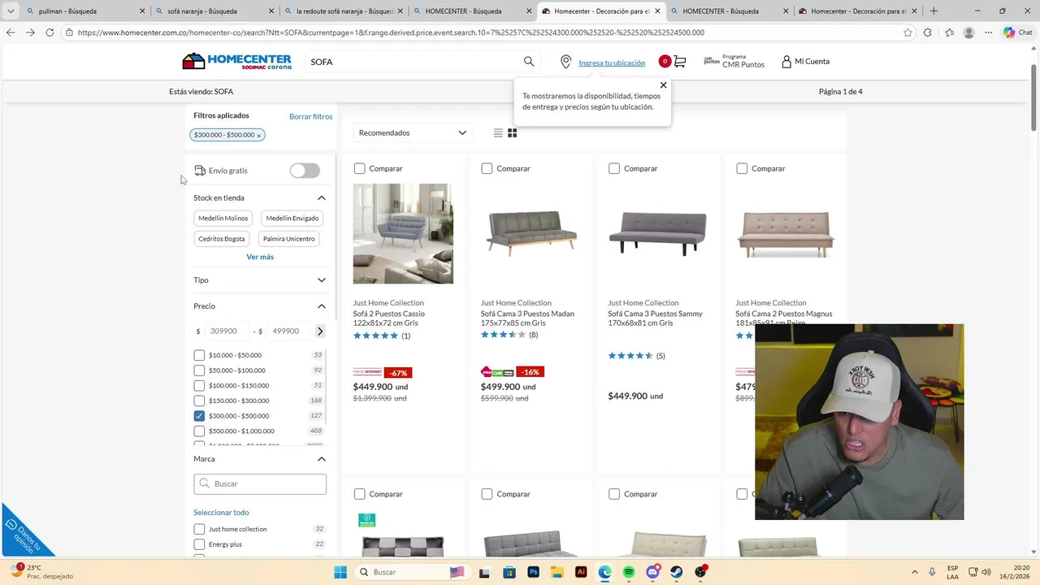This screenshot has width=1040, height=585.
Task: Open Windows Start menu
Action: tap(340, 572)
